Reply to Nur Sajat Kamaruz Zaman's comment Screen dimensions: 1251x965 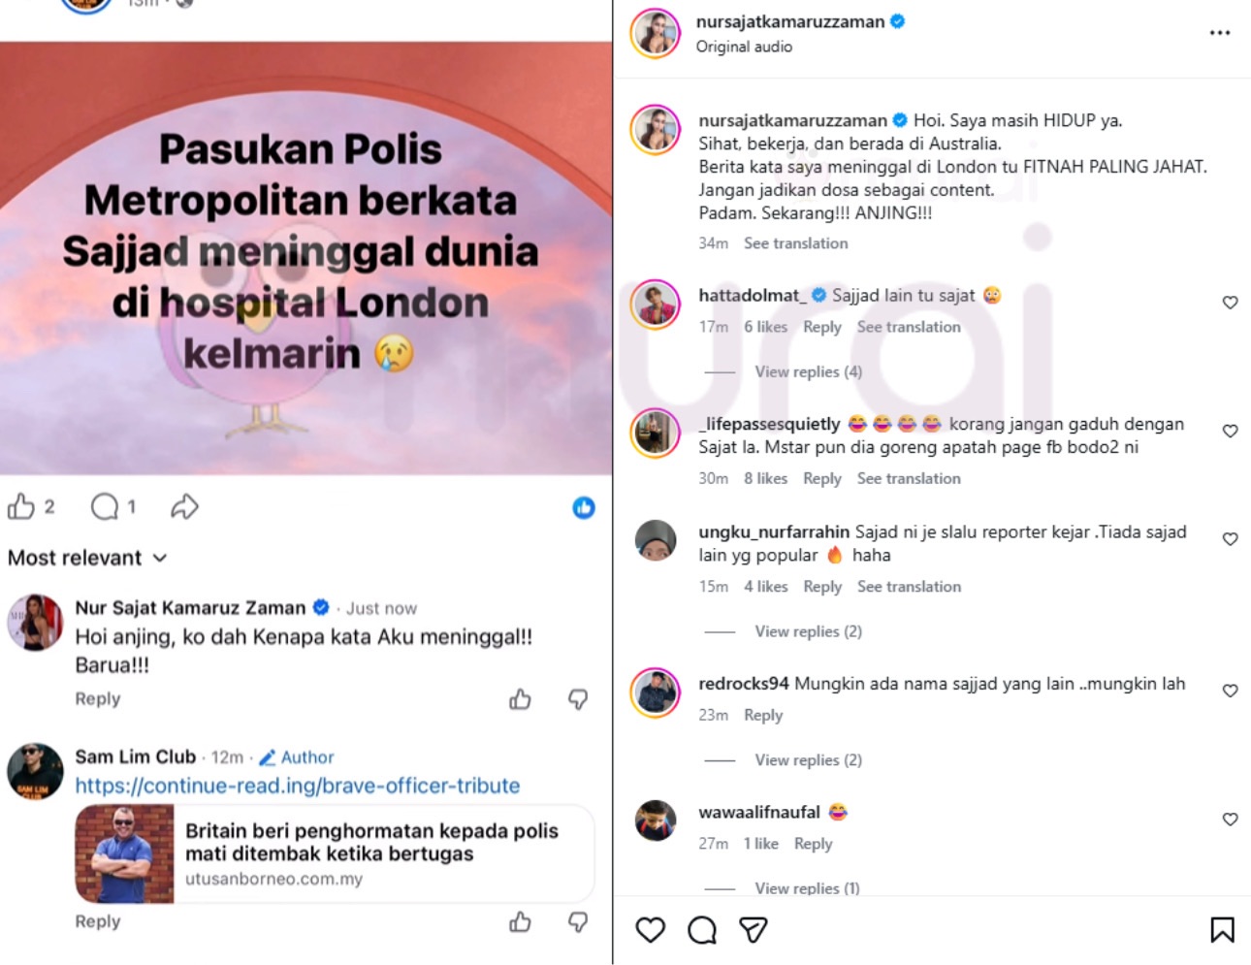pyautogui.click(x=98, y=698)
